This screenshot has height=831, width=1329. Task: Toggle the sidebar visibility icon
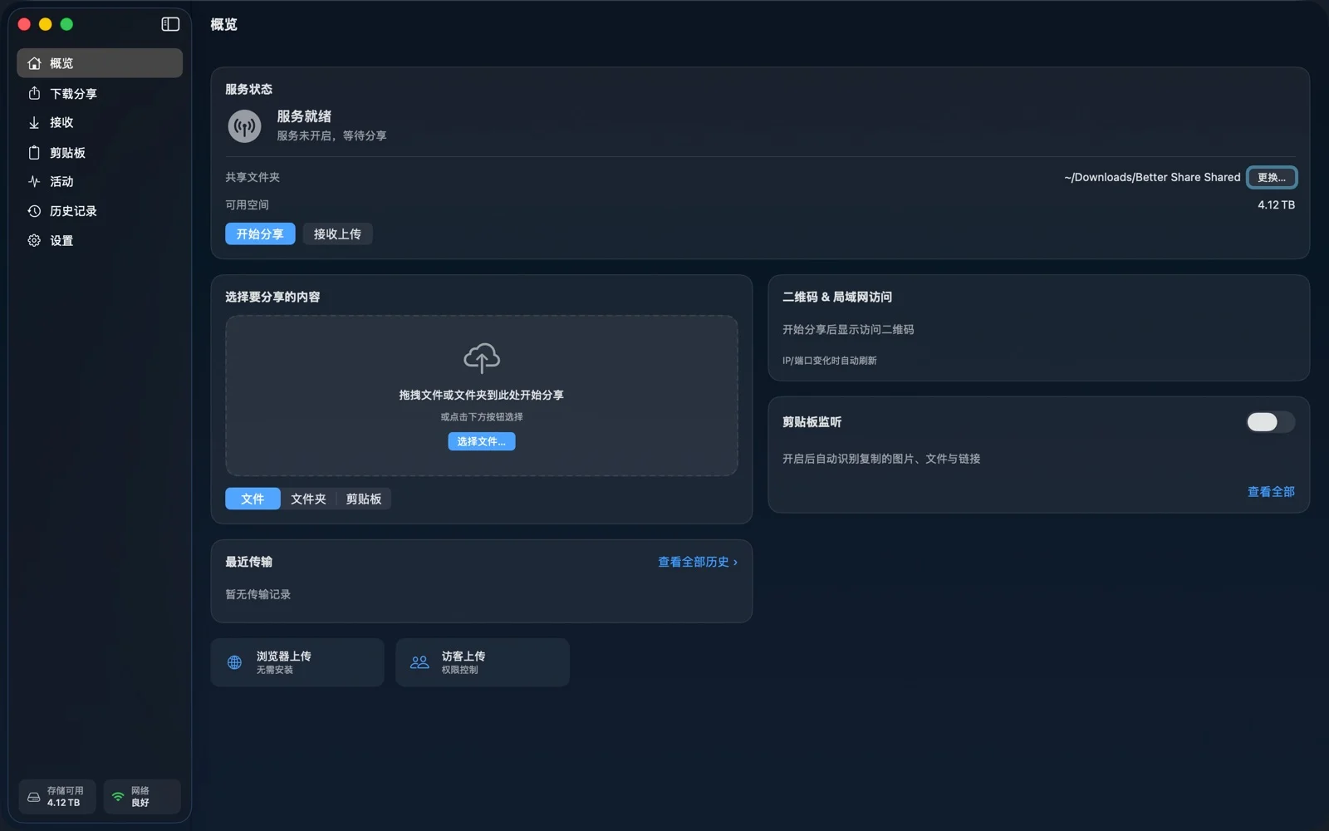tap(170, 24)
